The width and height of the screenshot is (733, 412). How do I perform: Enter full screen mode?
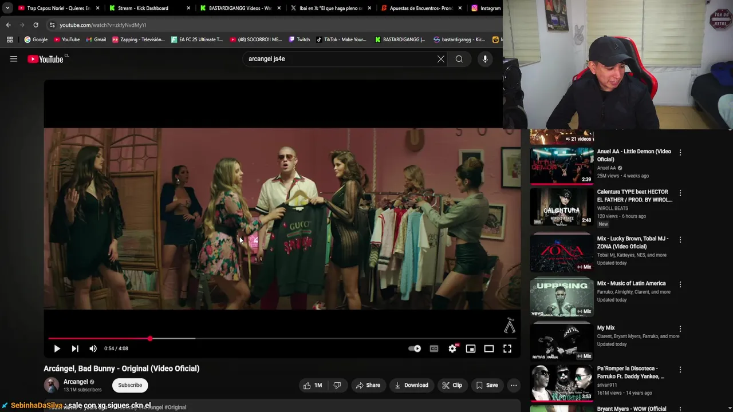[x=507, y=348]
